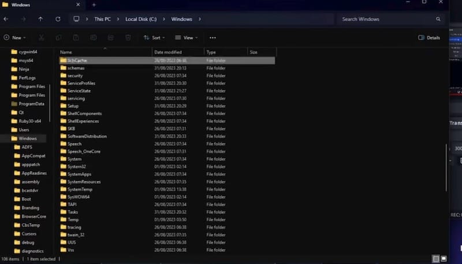Open cygwin64 in the navigation pane
This screenshot has height=264, width=462.
(24, 52)
